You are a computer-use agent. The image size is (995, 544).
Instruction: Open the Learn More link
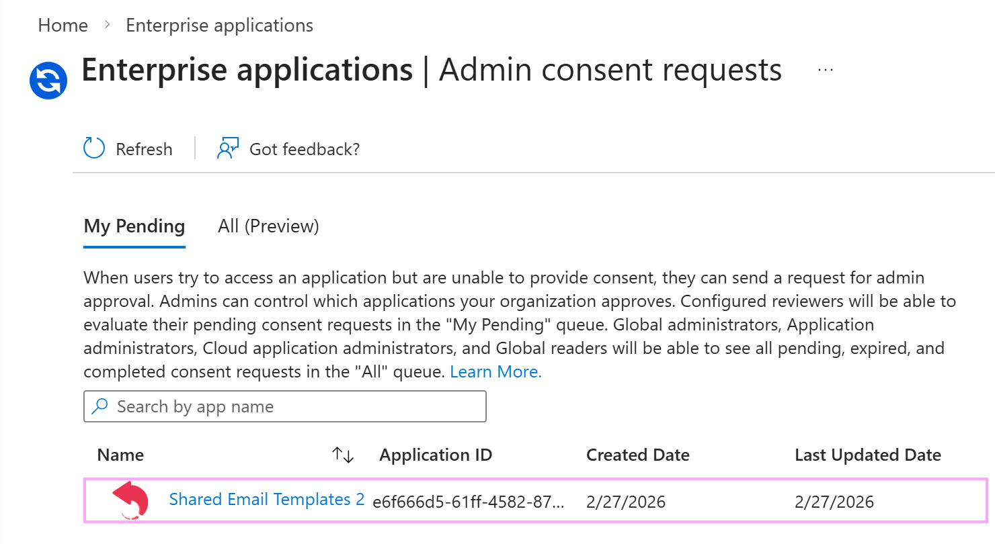[495, 371]
